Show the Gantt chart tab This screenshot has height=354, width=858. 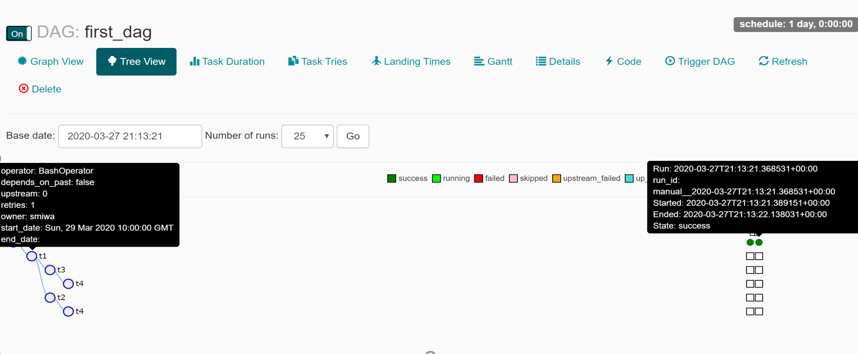(x=493, y=62)
